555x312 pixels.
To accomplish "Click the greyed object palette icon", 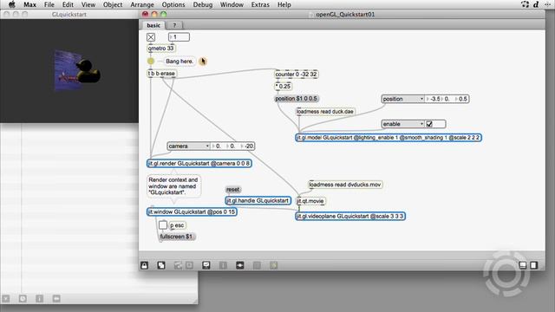I will coord(178,265).
